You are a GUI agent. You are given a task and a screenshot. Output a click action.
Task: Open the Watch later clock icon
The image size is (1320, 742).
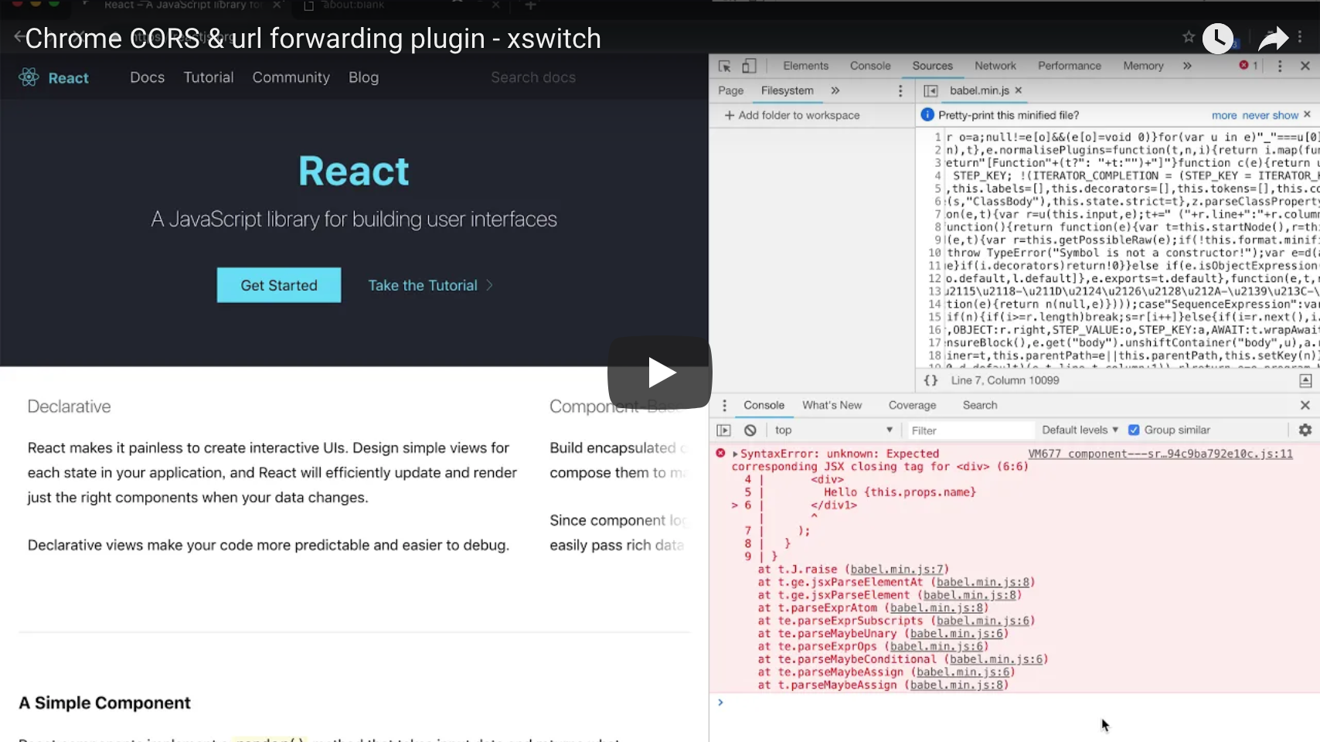tap(1218, 38)
